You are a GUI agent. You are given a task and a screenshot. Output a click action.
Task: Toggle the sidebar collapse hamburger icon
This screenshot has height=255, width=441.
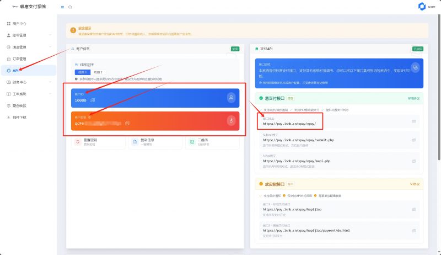coord(62,7)
